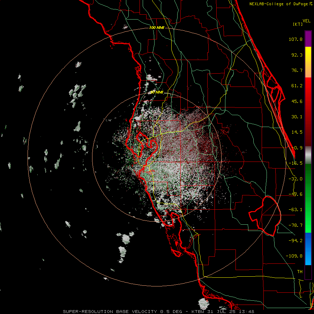Pick the red segment of velocity color bar
This screenshot has height=314, width=314.
308,112
